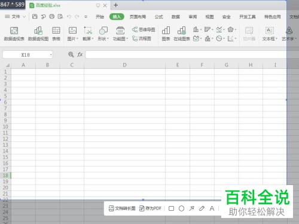Open the 文本框 text box dropdown

click(270, 34)
